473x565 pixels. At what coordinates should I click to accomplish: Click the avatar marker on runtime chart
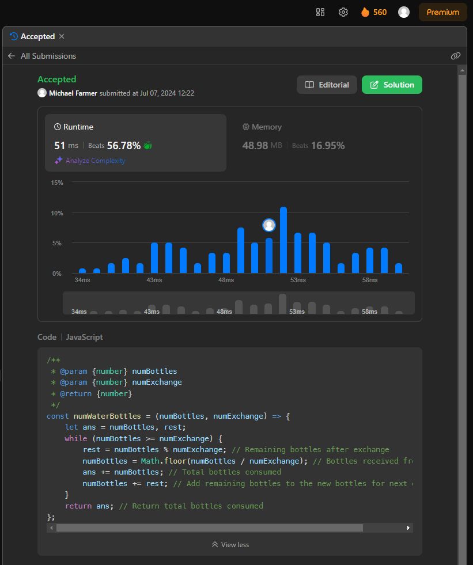click(269, 225)
